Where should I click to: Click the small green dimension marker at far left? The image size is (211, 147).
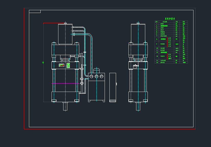(43, 62)
